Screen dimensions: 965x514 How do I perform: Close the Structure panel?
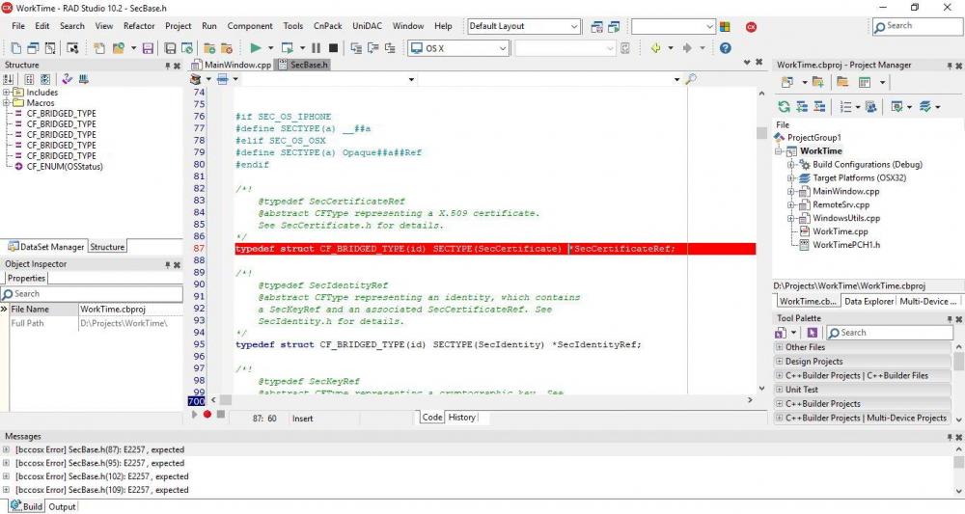pyautogui.click(x=178, y=66)
